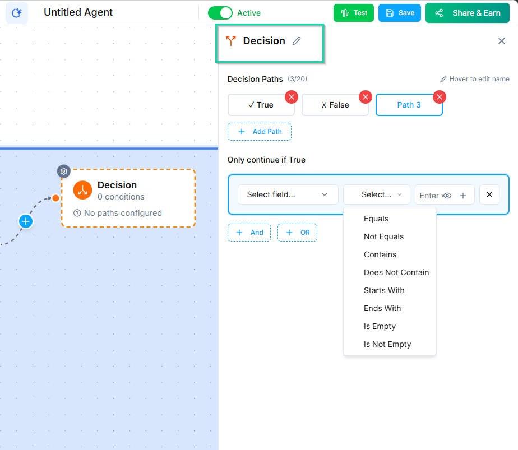
Task: Add an OR condition
Action: click(297, 232)
